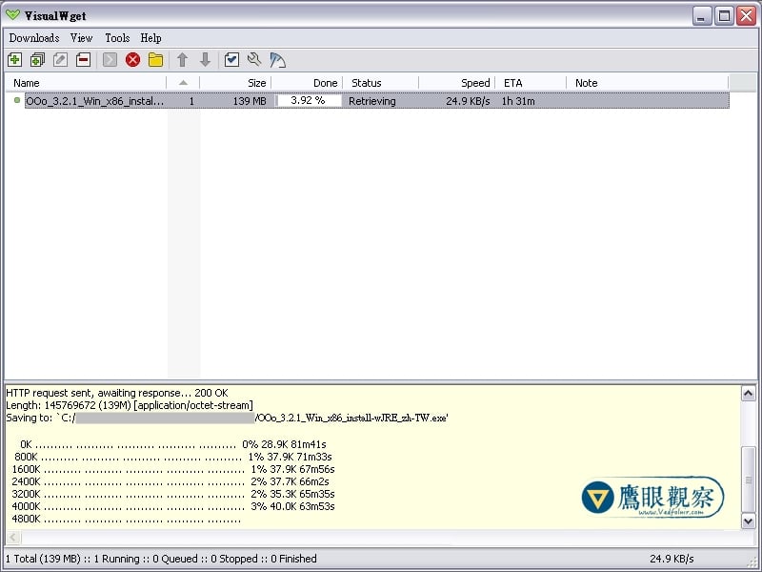Click the 139 MB size cell
Viewport: 762px width, 572px height.
click(x=250, y=101)
